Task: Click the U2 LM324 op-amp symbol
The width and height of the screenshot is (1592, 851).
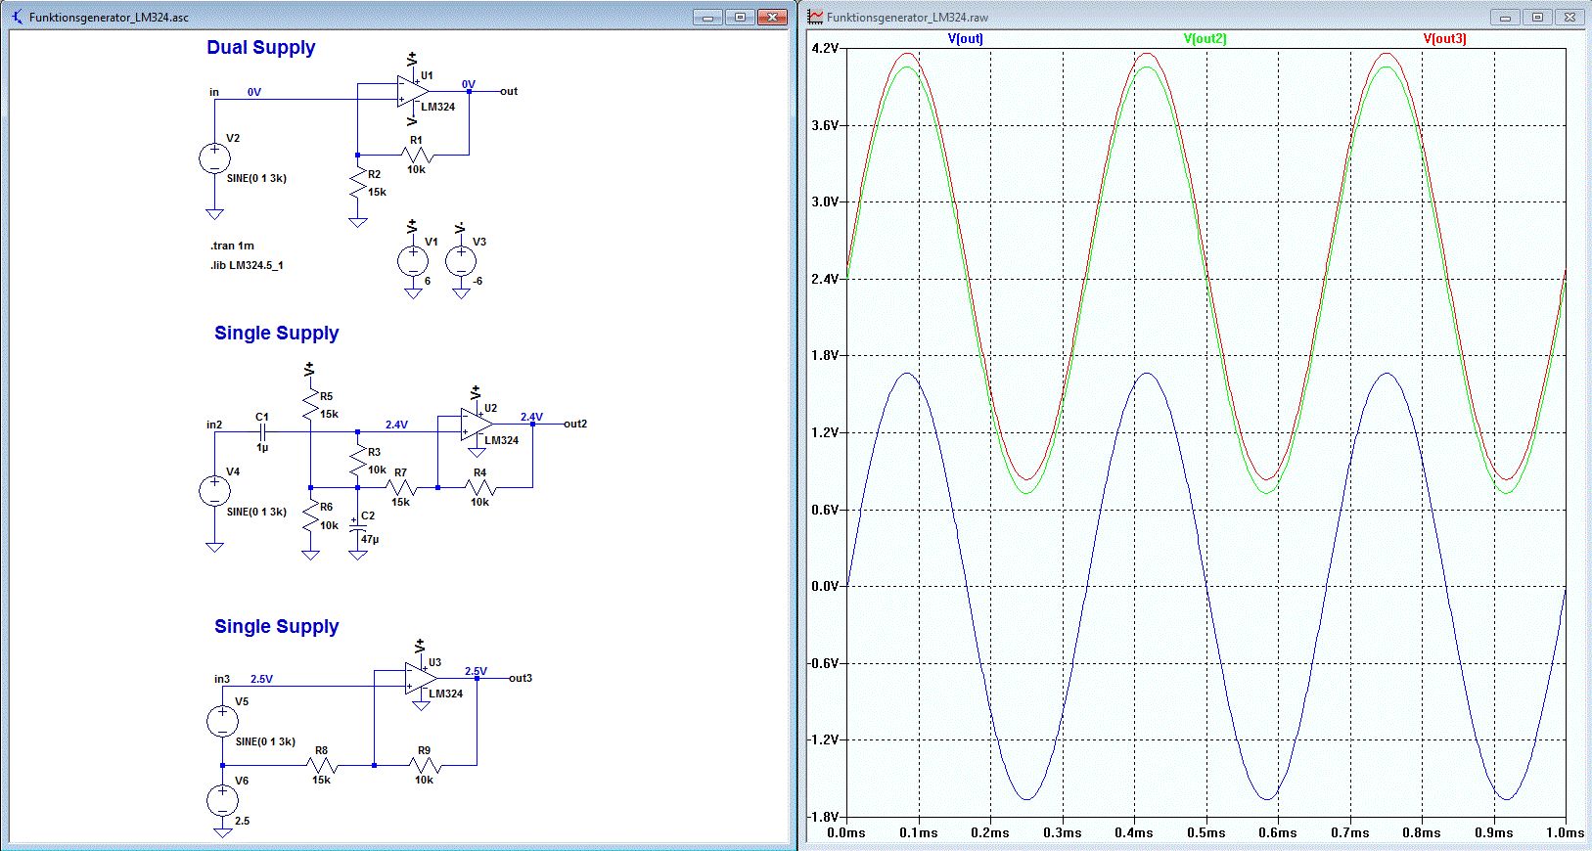Action: (477, 424)
